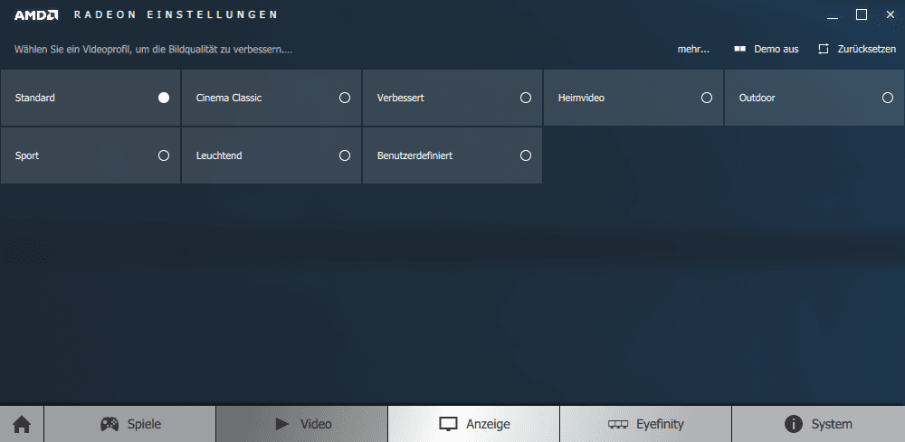
Task: Select the Outdoor profile radio
Action: pos(888,98)
